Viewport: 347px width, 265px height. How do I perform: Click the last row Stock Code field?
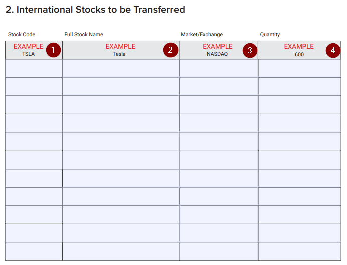(34, 251)
